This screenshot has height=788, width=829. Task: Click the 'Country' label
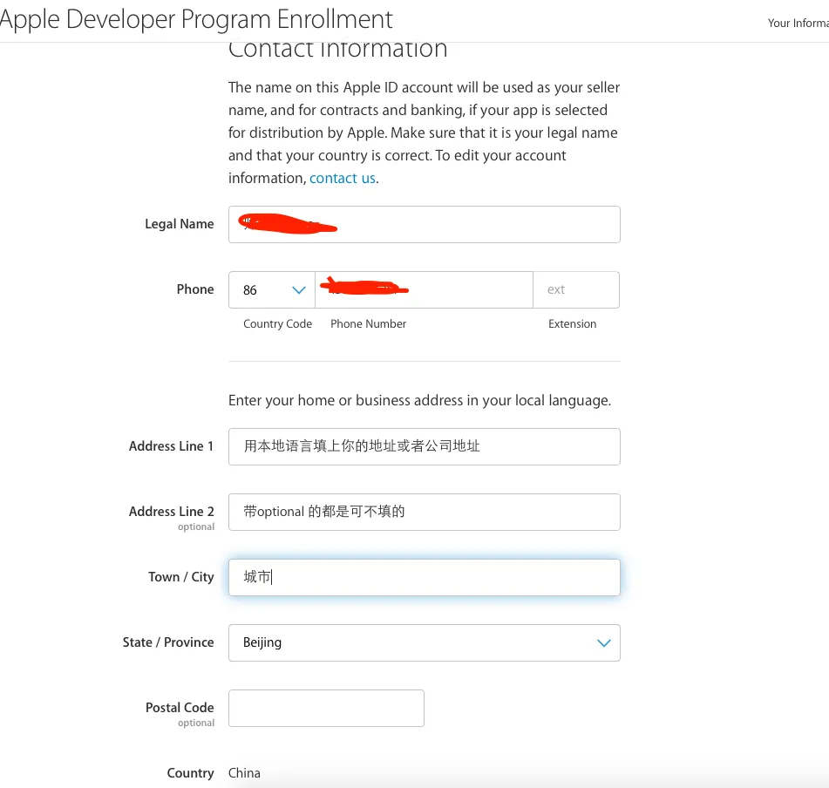pyautogui.click(x=190, y=773)
